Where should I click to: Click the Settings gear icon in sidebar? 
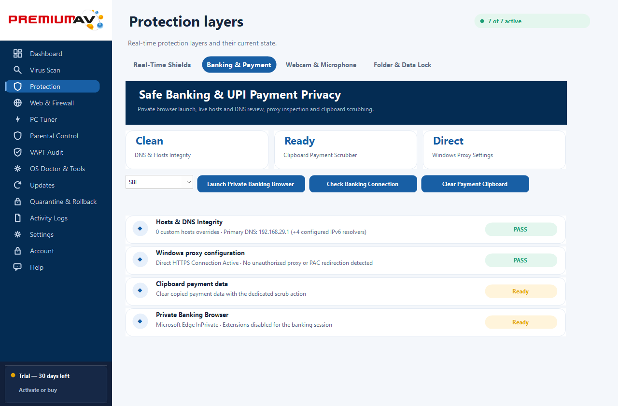17,234
